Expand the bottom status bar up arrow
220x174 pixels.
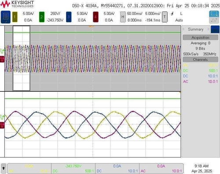[4, 168]
